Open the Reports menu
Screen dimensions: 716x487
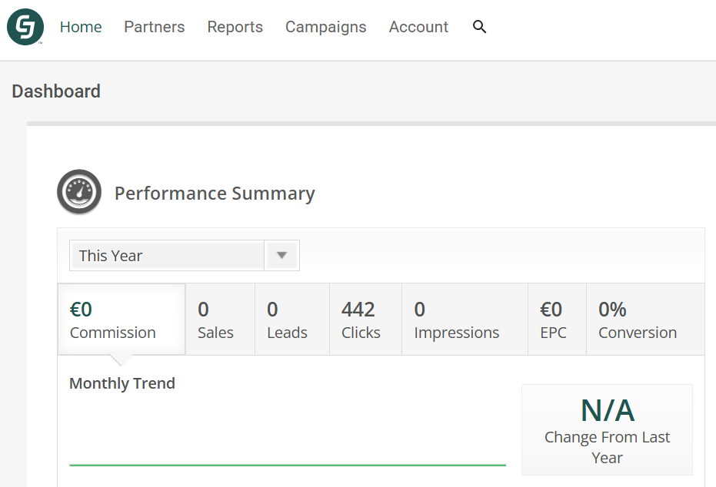[235, 27]
